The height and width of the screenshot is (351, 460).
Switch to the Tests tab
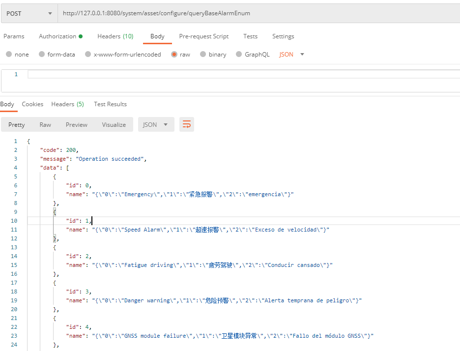click(x=250, y=36)
